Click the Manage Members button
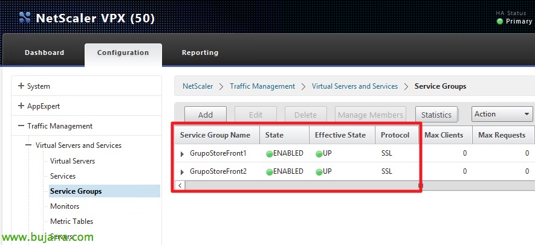The image size is (535, 245). [371, 115]
